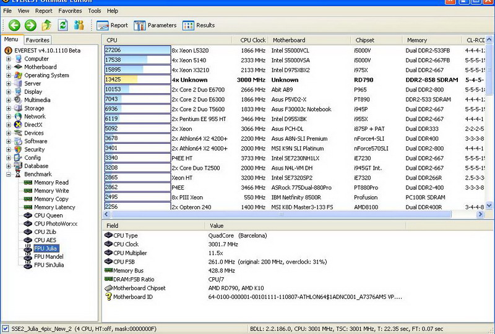Select the Motherboard icon in the tree
Viewport: 495px width, 334px height.
19,67
